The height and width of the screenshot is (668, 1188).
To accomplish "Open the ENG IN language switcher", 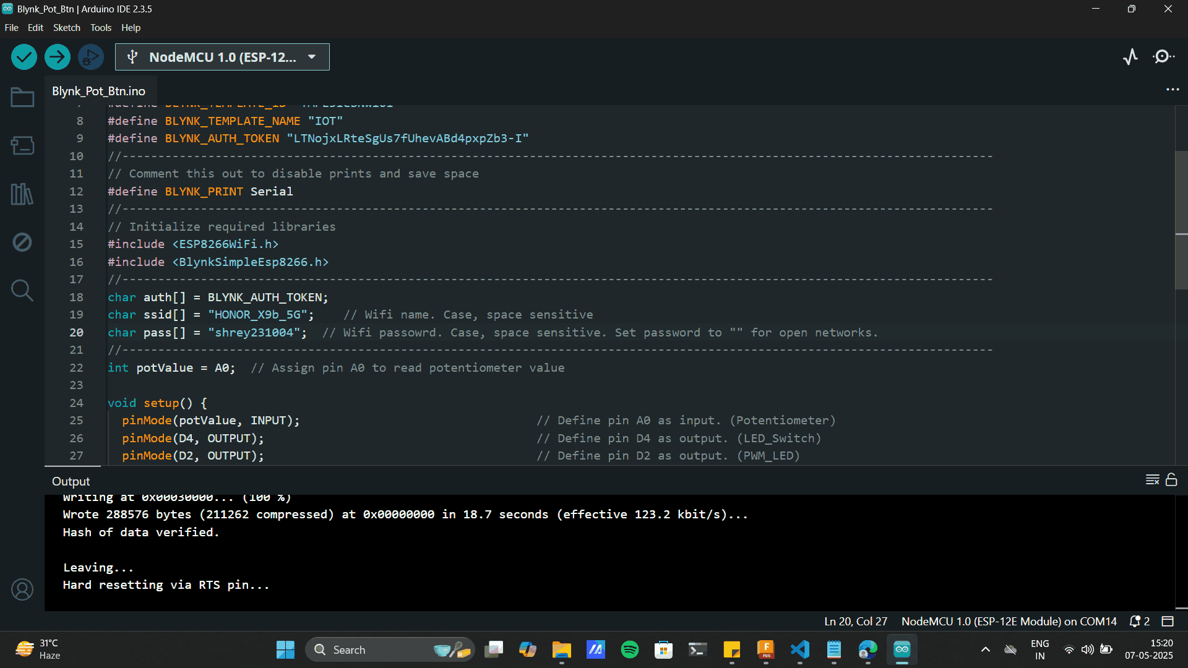I will click(x=1040, y=649).
